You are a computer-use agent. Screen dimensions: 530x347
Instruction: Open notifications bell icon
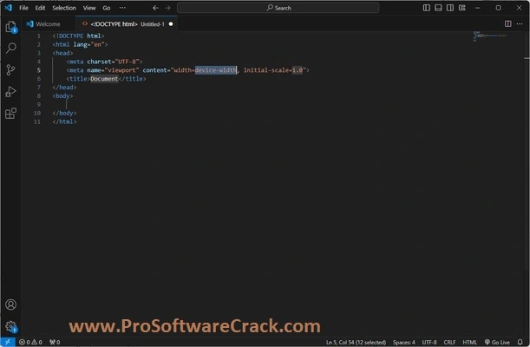click(x=520, y=343)
